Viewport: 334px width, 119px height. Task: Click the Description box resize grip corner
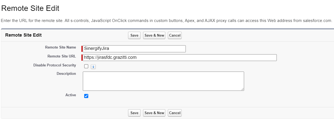coord(242,89)
